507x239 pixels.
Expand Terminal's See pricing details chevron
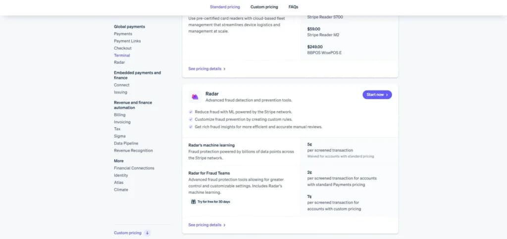point(224,69)
